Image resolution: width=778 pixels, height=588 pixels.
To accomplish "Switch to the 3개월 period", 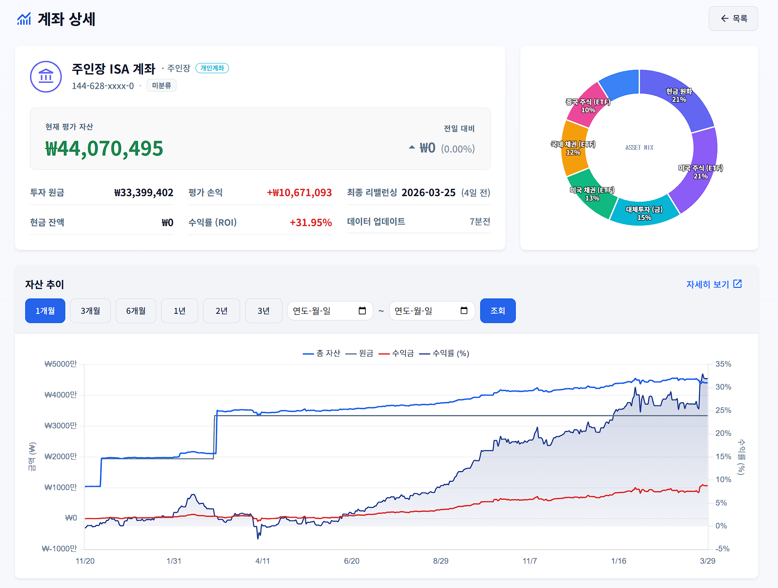I will pyautogui.click(x=90, y=311).
